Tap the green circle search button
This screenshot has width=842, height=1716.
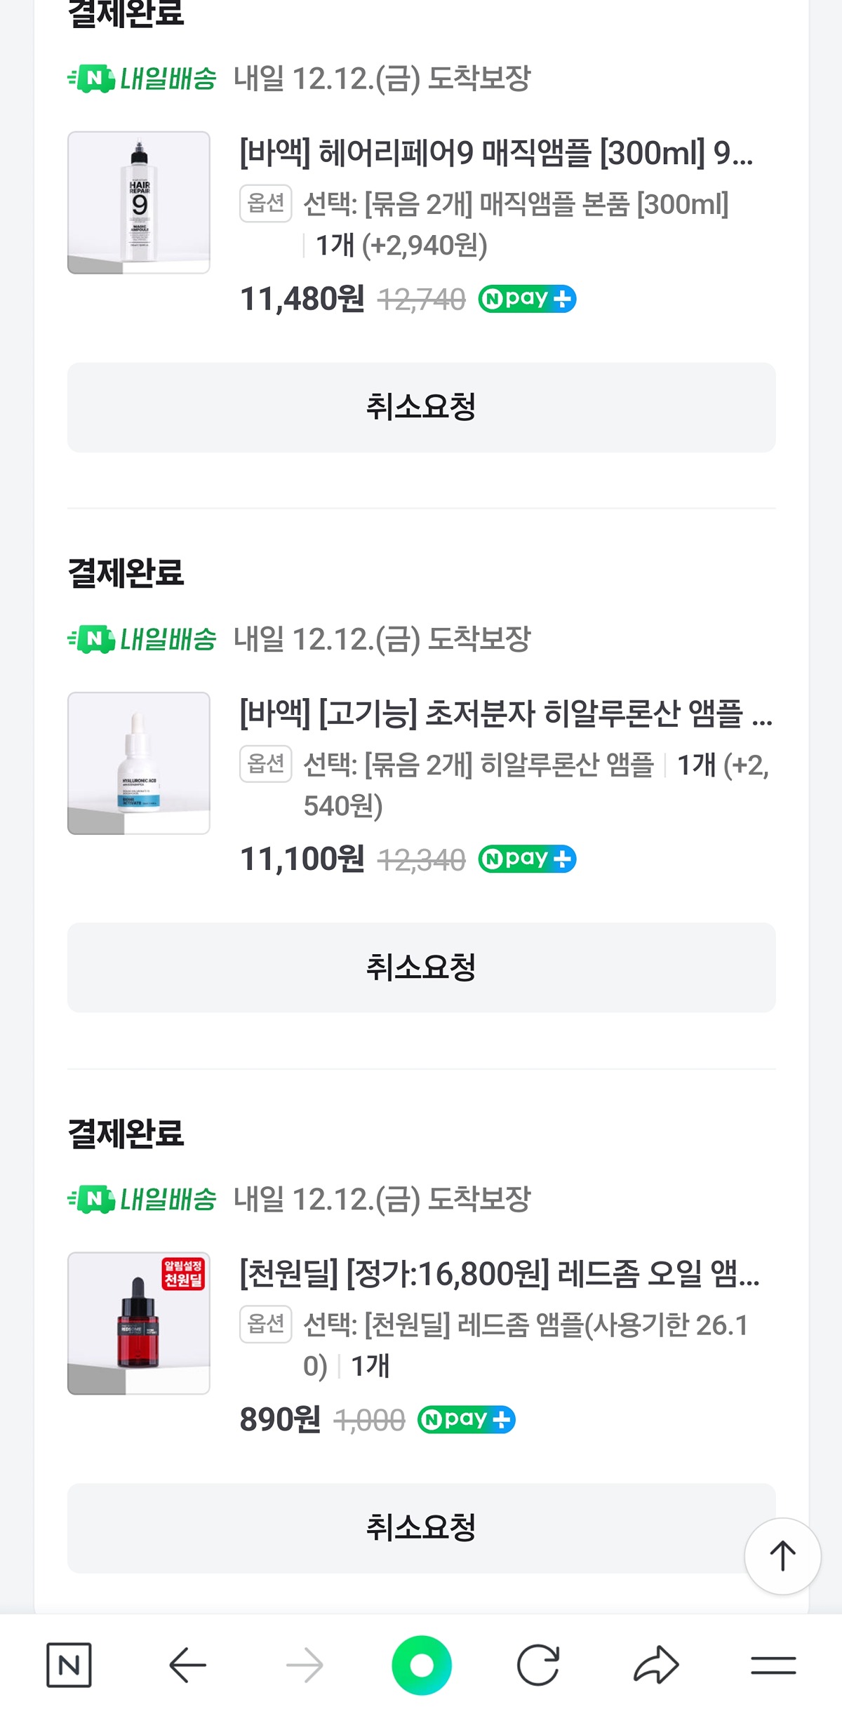(x=421, y=1664)
